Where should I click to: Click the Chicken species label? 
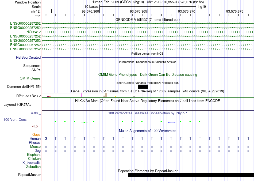(x=34, y=159)
